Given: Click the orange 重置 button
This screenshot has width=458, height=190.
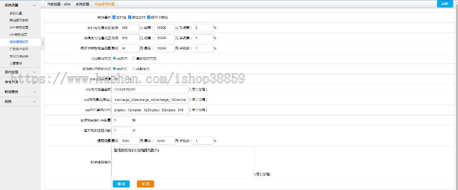Looking at the screenshot, I should [146, 184].
